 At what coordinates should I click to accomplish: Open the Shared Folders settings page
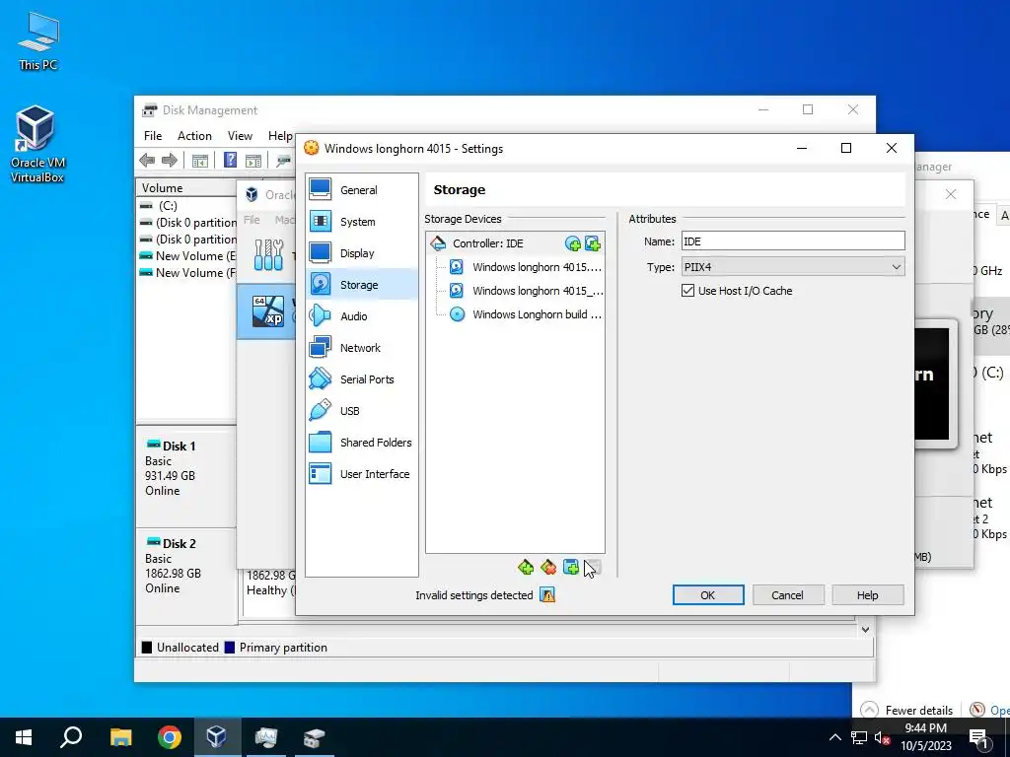click(361, 443)
